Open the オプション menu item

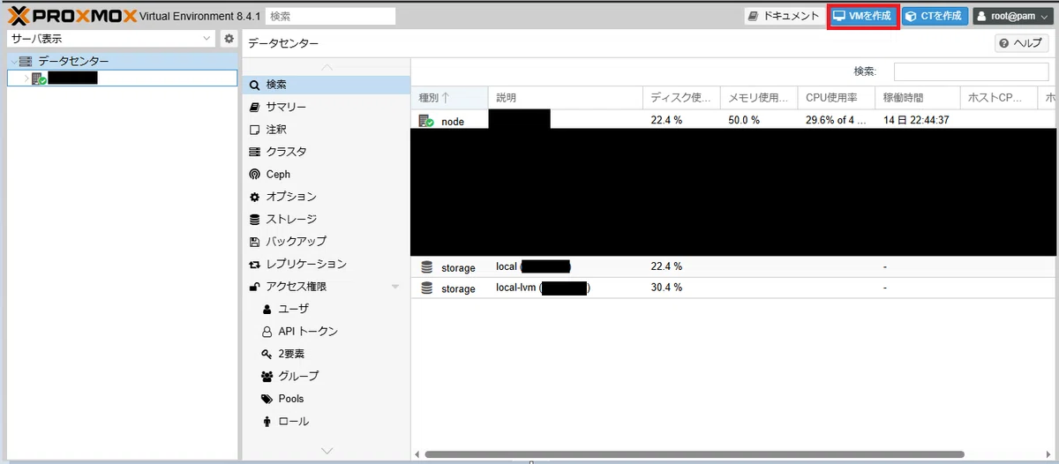(x=326, y=197)
